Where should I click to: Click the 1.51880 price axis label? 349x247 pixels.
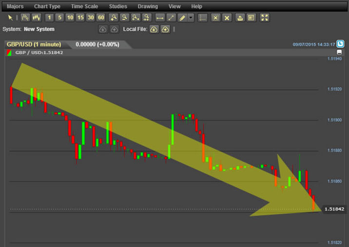334,150
